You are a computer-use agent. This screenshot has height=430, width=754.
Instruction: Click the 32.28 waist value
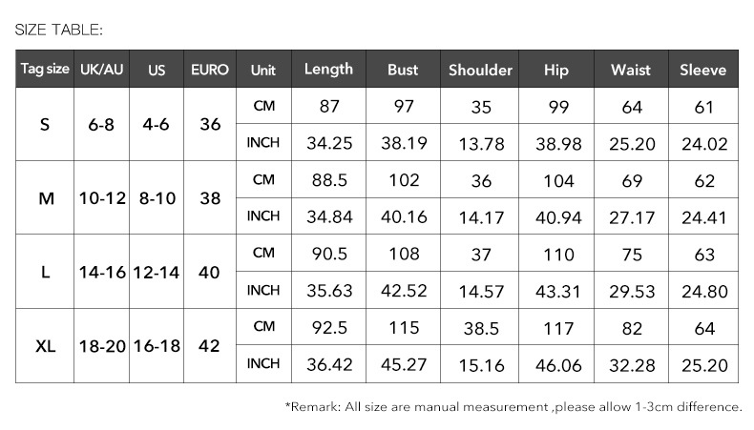pos(631,364)
